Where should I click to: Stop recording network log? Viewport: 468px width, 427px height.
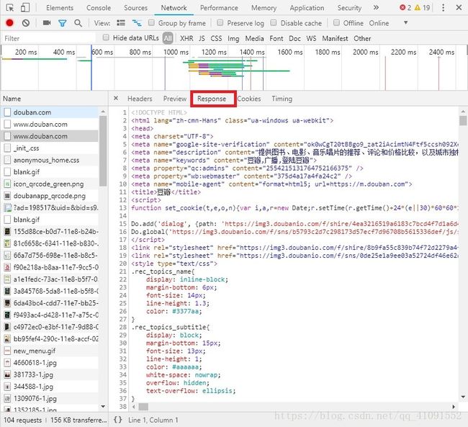(9, 23)
